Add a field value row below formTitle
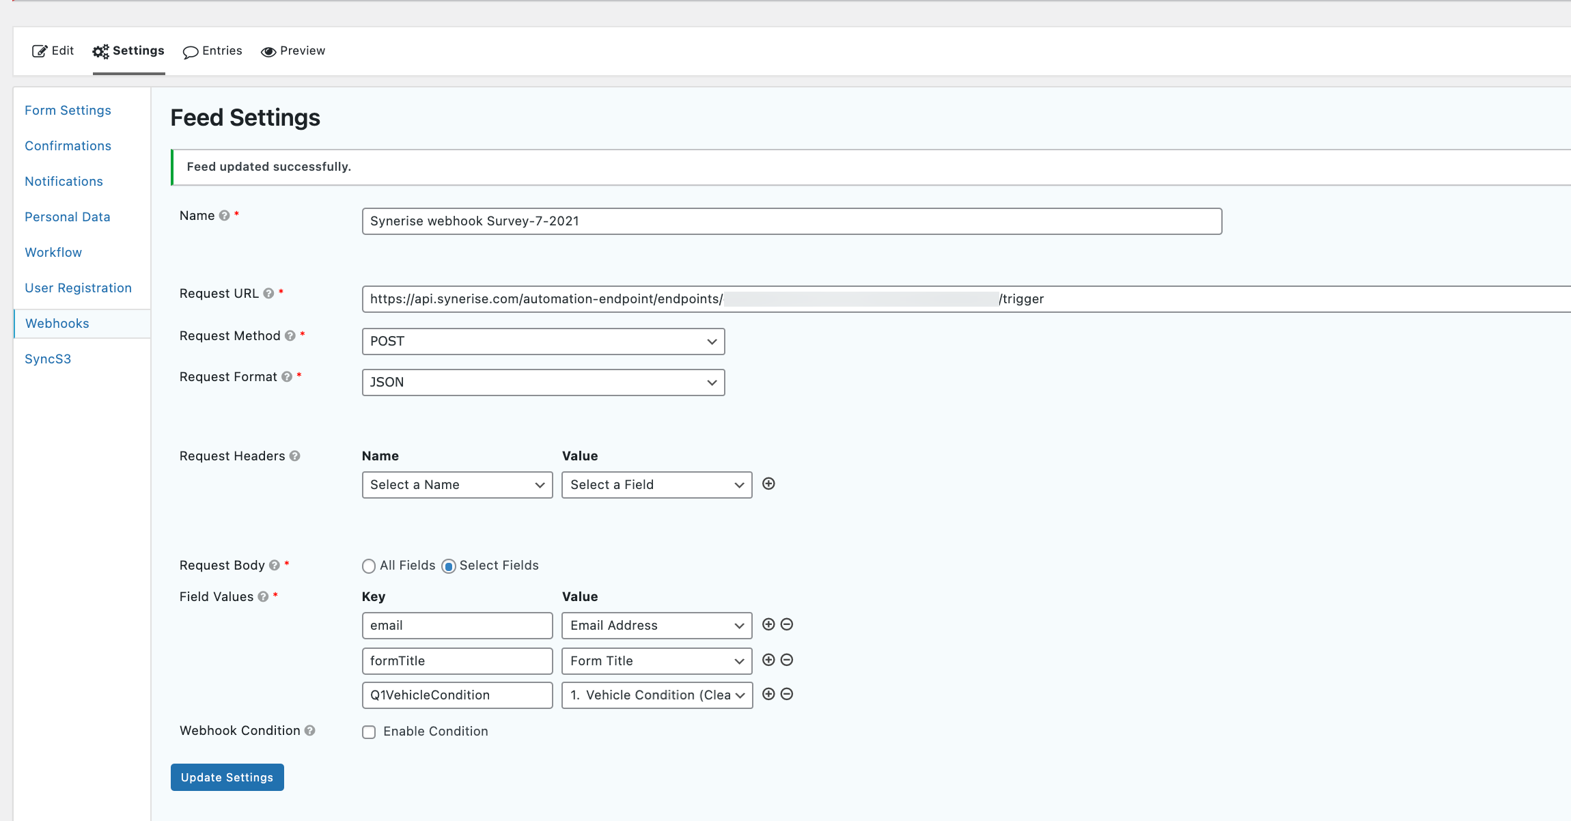The image size is (1571, 821). tap(768, 660)
